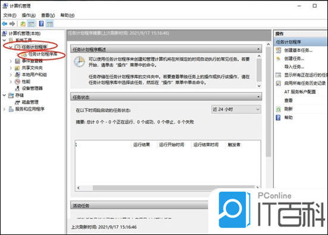Select the 性能 tree node
Image resolution: width=328 pixels, height=235 pixels.
[x=26, y=81]
